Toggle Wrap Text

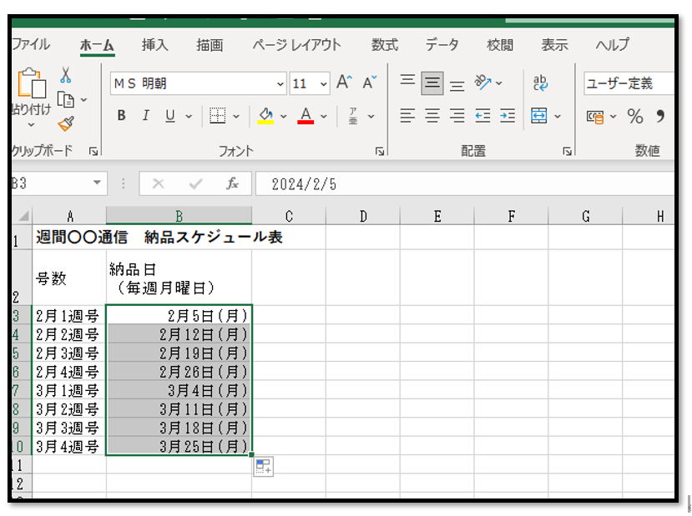[540, 83]
